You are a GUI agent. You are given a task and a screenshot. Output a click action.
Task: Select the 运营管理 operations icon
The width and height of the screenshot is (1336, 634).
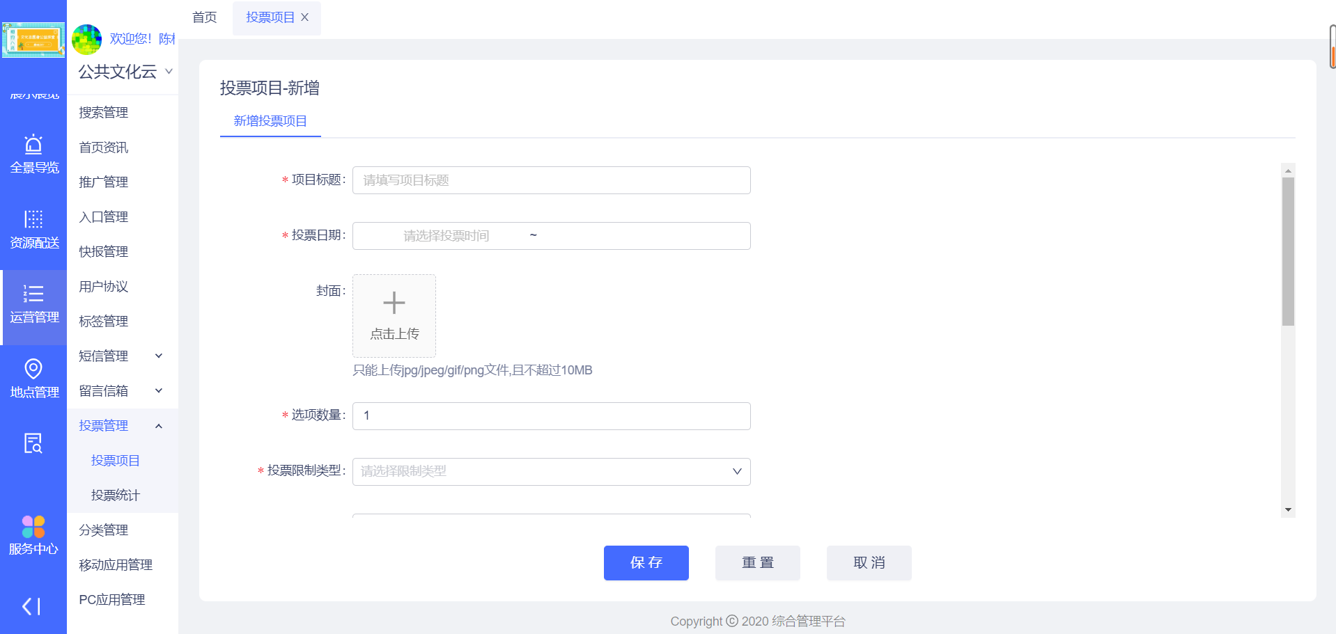[33, 294]
